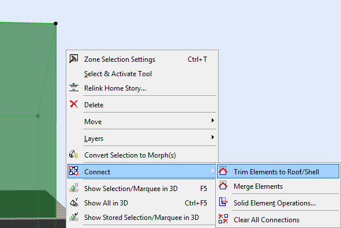Click the Layers submenu arrow
The image size is (341, 228).
[213, 137]
